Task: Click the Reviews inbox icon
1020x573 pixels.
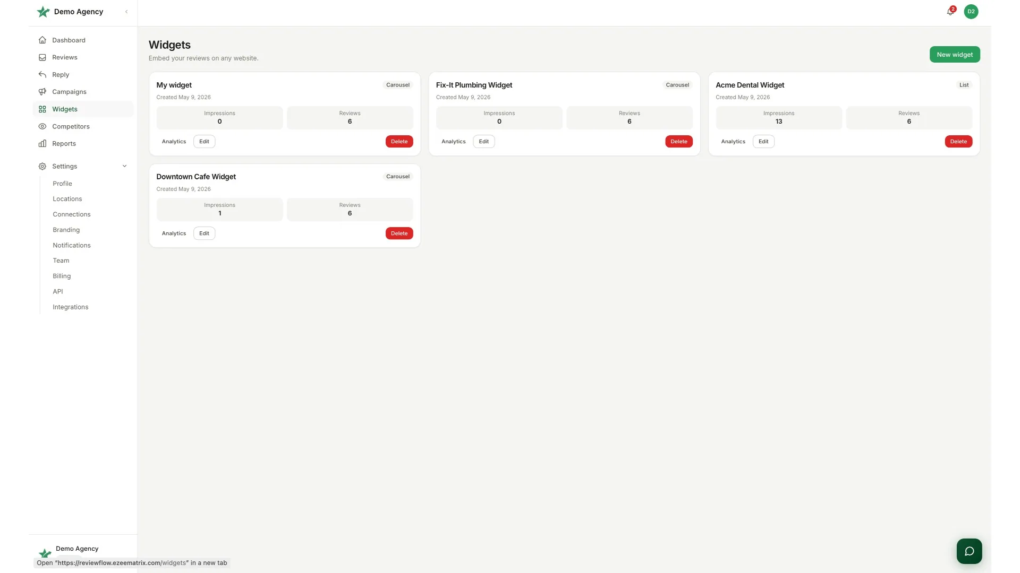Action: click(x=42, y=57)
